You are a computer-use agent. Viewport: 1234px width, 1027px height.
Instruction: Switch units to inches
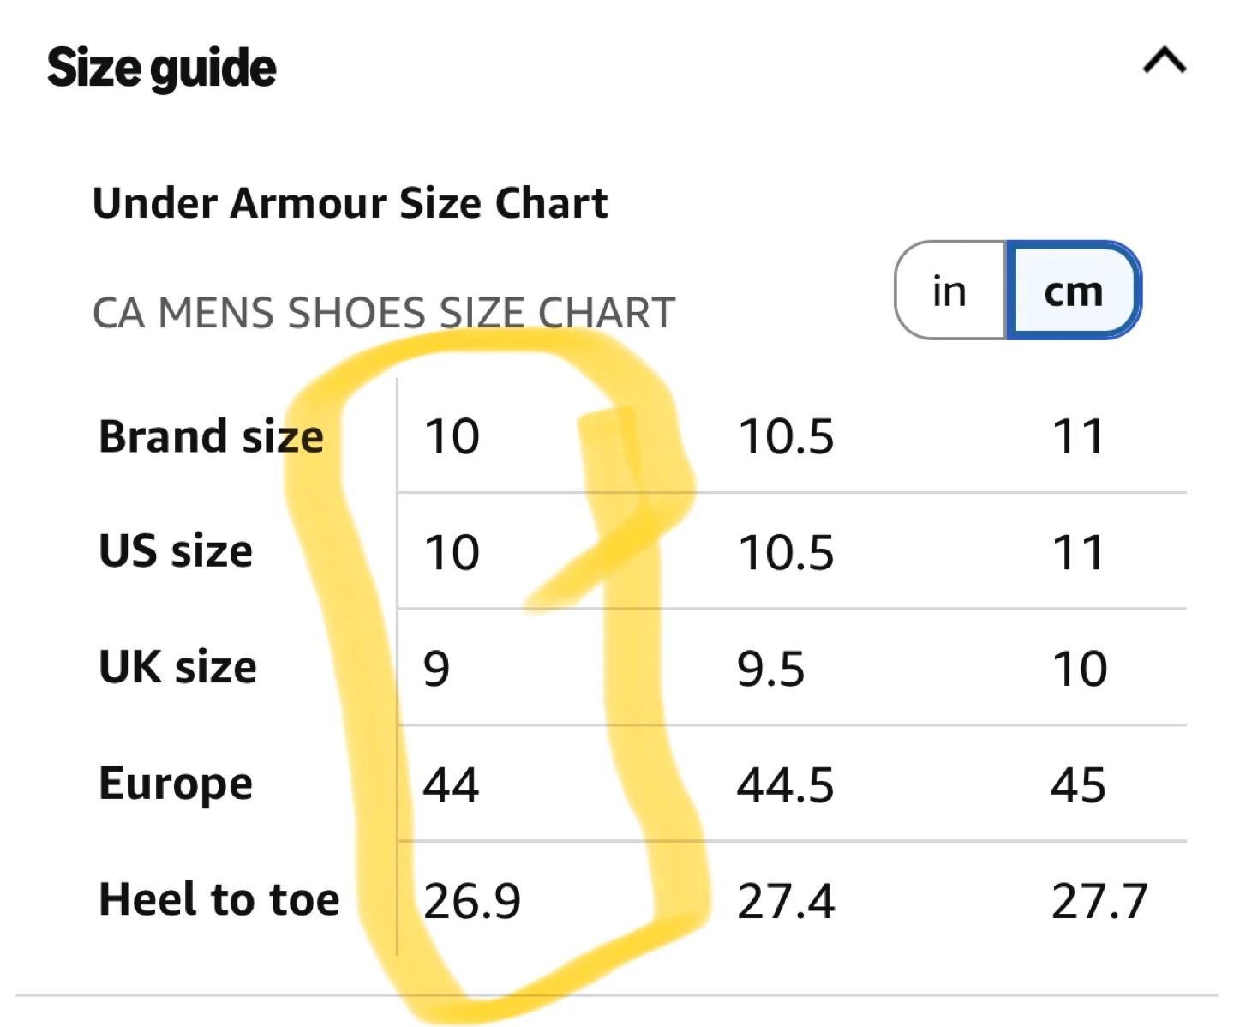click(x=949, y=291)
